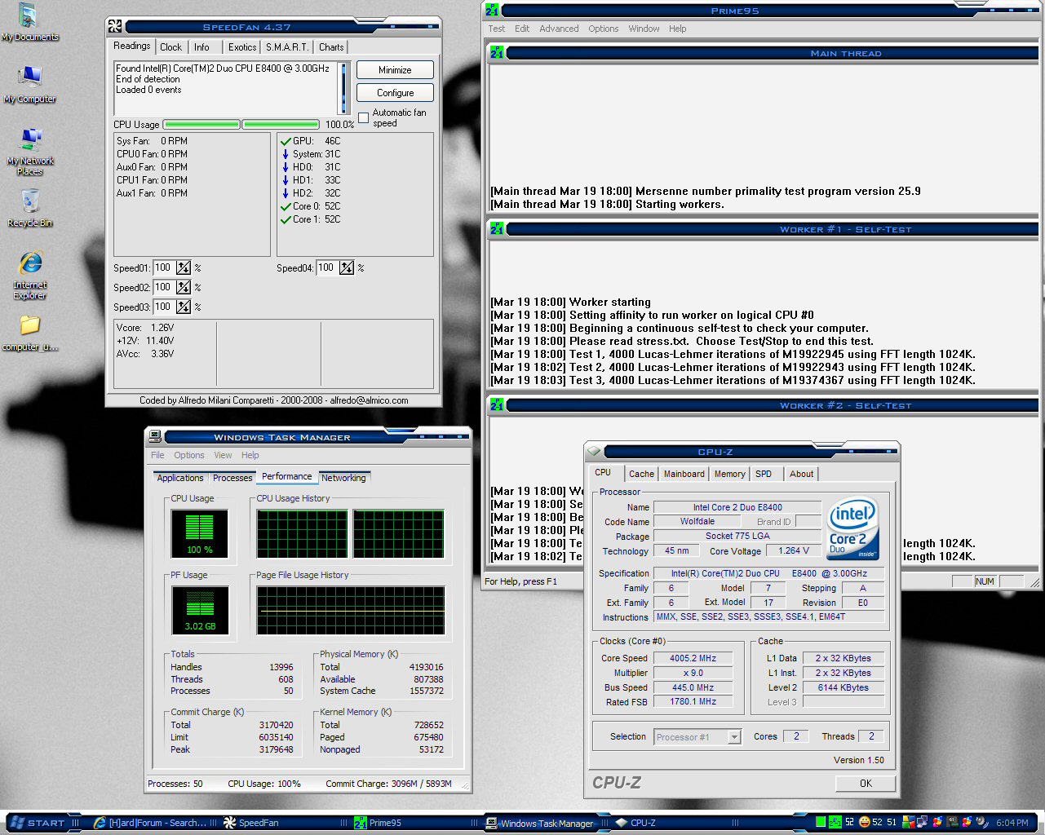
Task: Click the volume speaker tray icon
Action: pos(981,822)
